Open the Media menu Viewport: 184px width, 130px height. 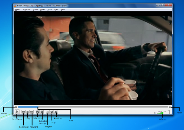coord(18,10)
